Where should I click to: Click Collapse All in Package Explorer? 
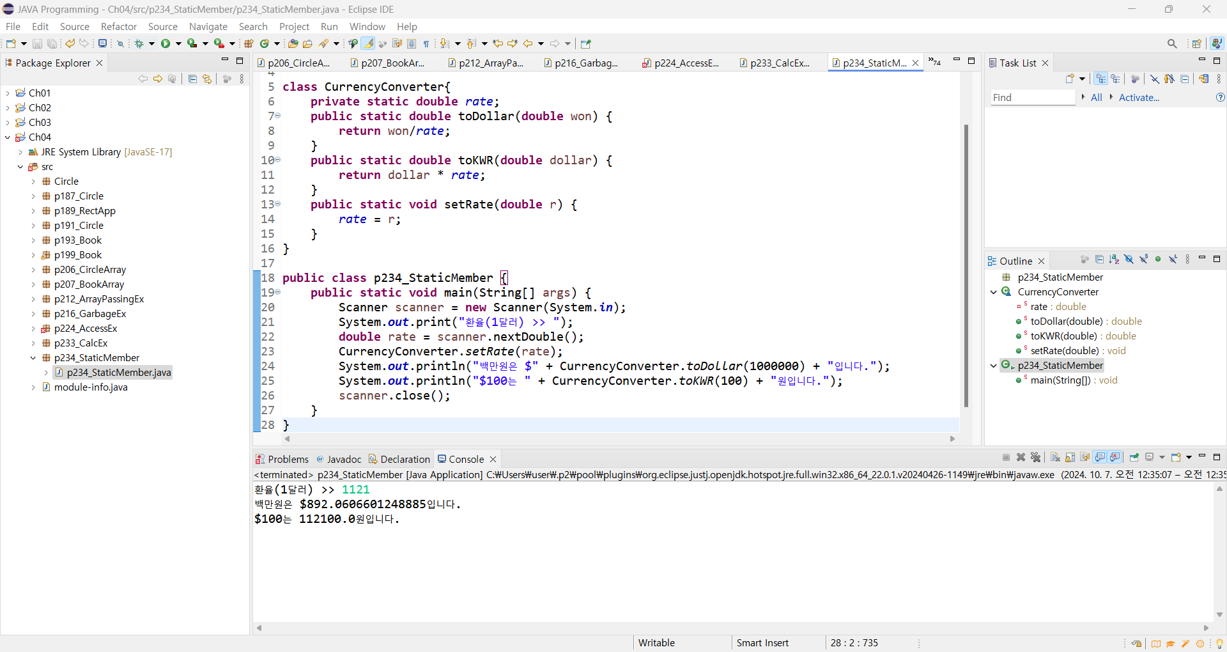(192, 79)
